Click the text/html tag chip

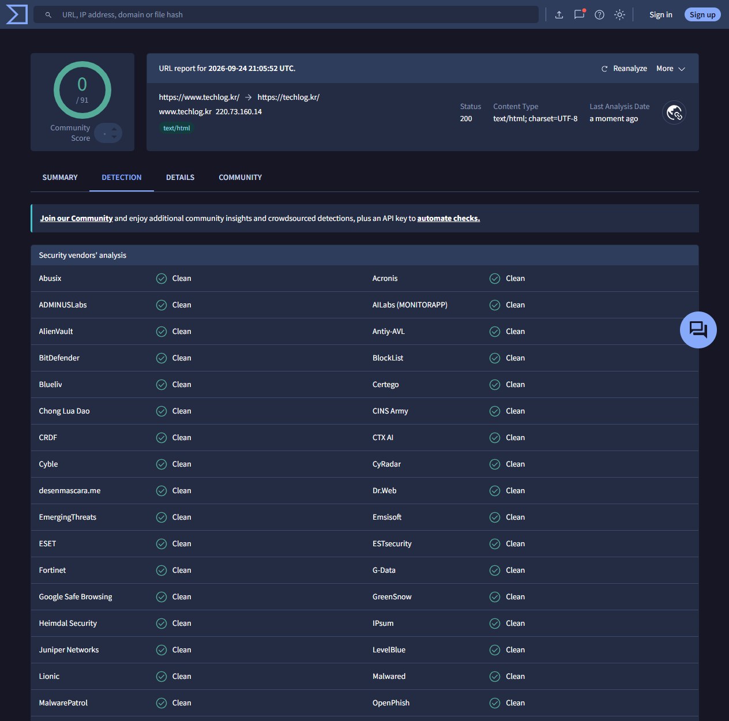coord(176,128)
